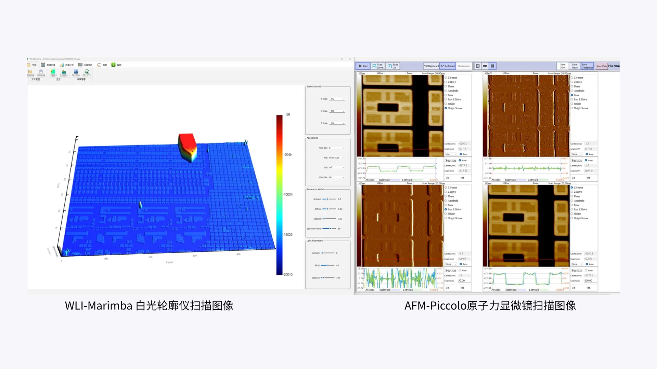Screen dimensions: 657x369
Task: Select the four-pane grid layout icon
Action: pyautogui.click(x=492, y=66)
